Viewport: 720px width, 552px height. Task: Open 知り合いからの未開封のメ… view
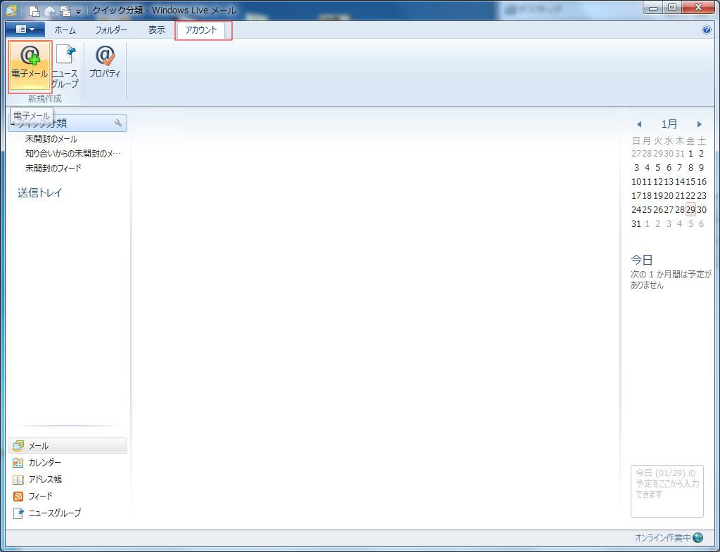73,154
